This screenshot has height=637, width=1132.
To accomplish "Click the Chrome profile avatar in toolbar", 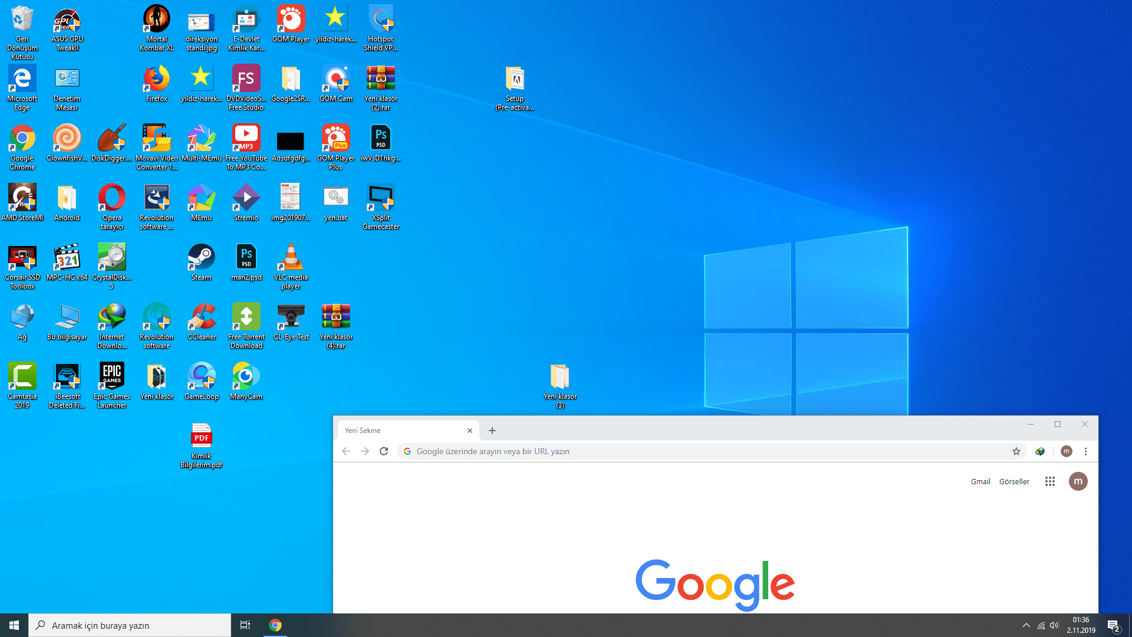I will pyautogui.click(x=1066, y=451).
